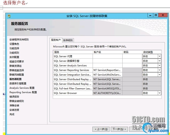Click the 上一步(B) back button
The width and height of the screenshot is (170, 135).
[101, 129]
